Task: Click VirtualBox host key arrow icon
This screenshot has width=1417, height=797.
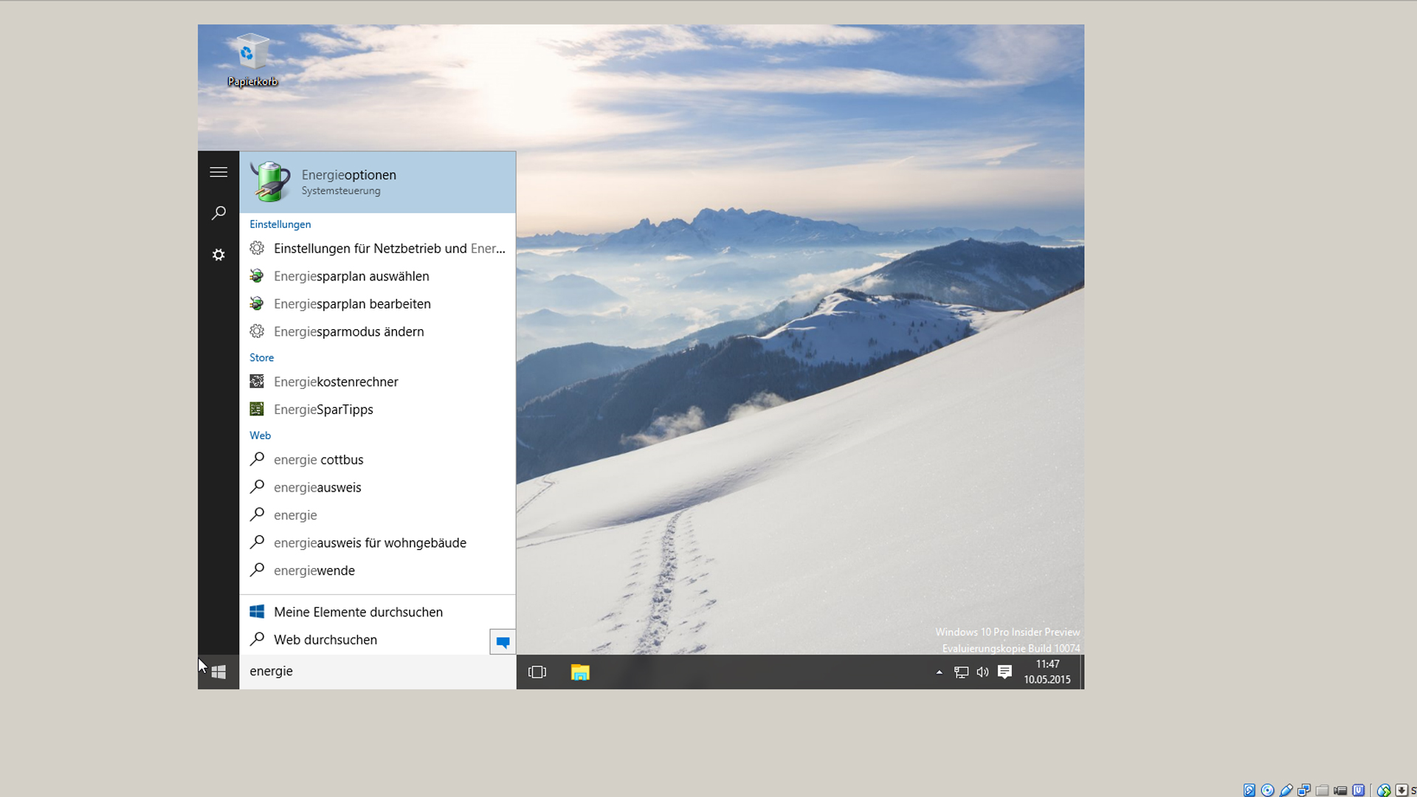Action: point(1402,790)
